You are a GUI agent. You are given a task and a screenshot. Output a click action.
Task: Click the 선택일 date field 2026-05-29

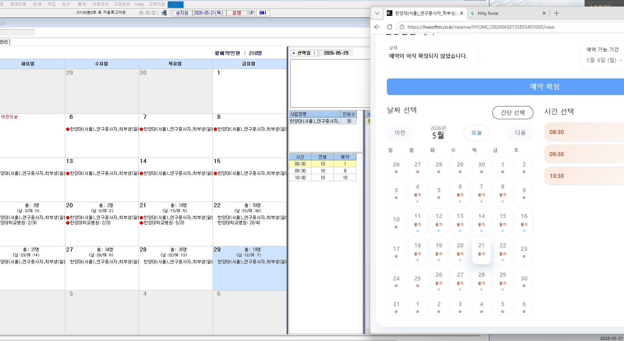pos(336,53)
